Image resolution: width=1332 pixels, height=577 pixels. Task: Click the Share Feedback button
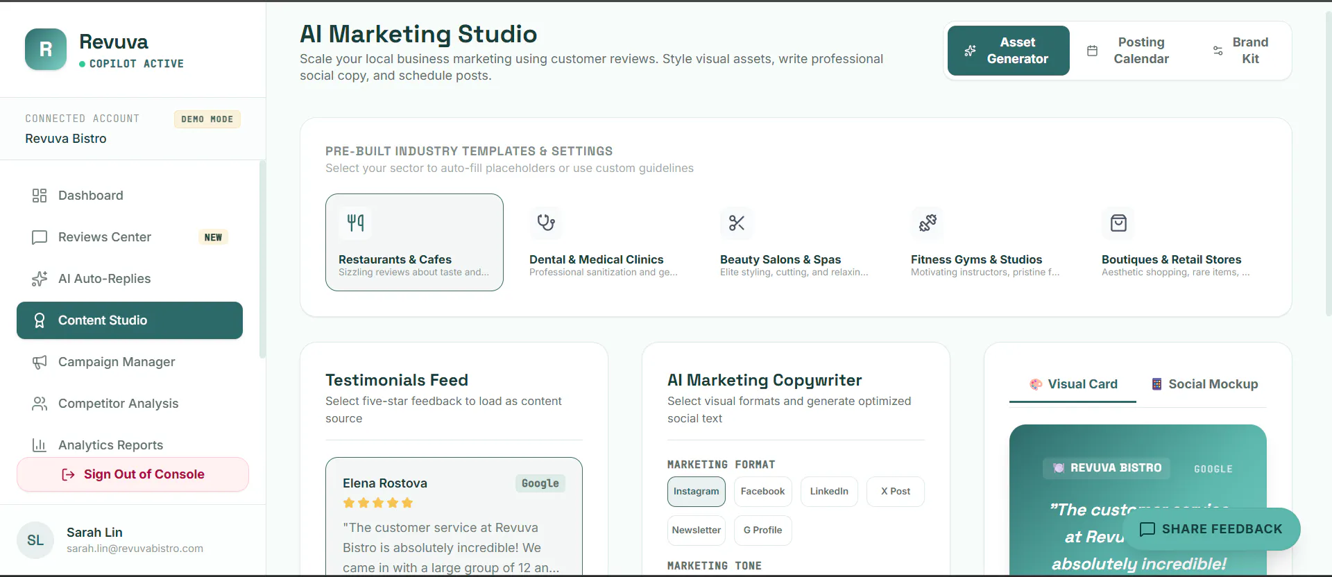1211,529
